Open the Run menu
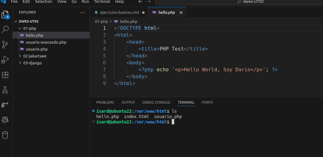 coord(85,2)
